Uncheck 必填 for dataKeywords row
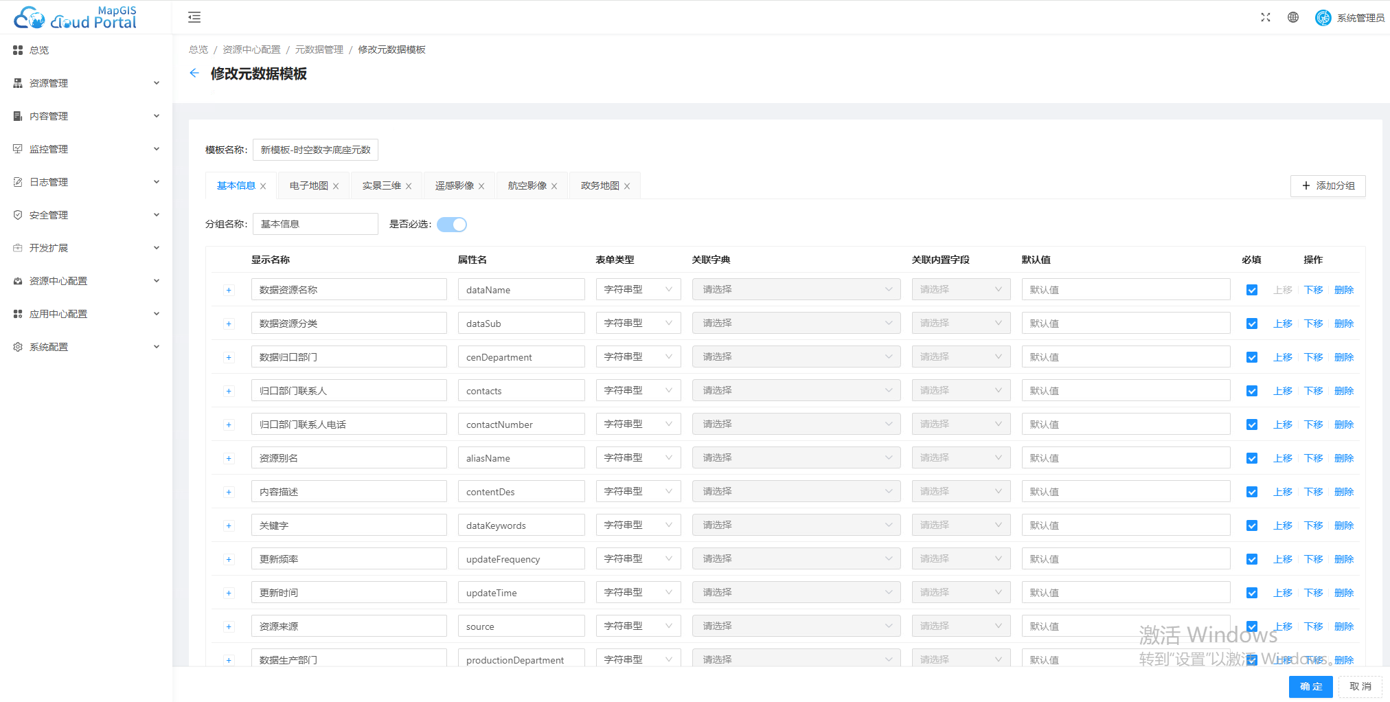 click(x=1252, y=525)
